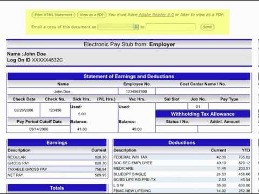
Task: Click the YTD column header in Deductions
Action: pos(246,150)
